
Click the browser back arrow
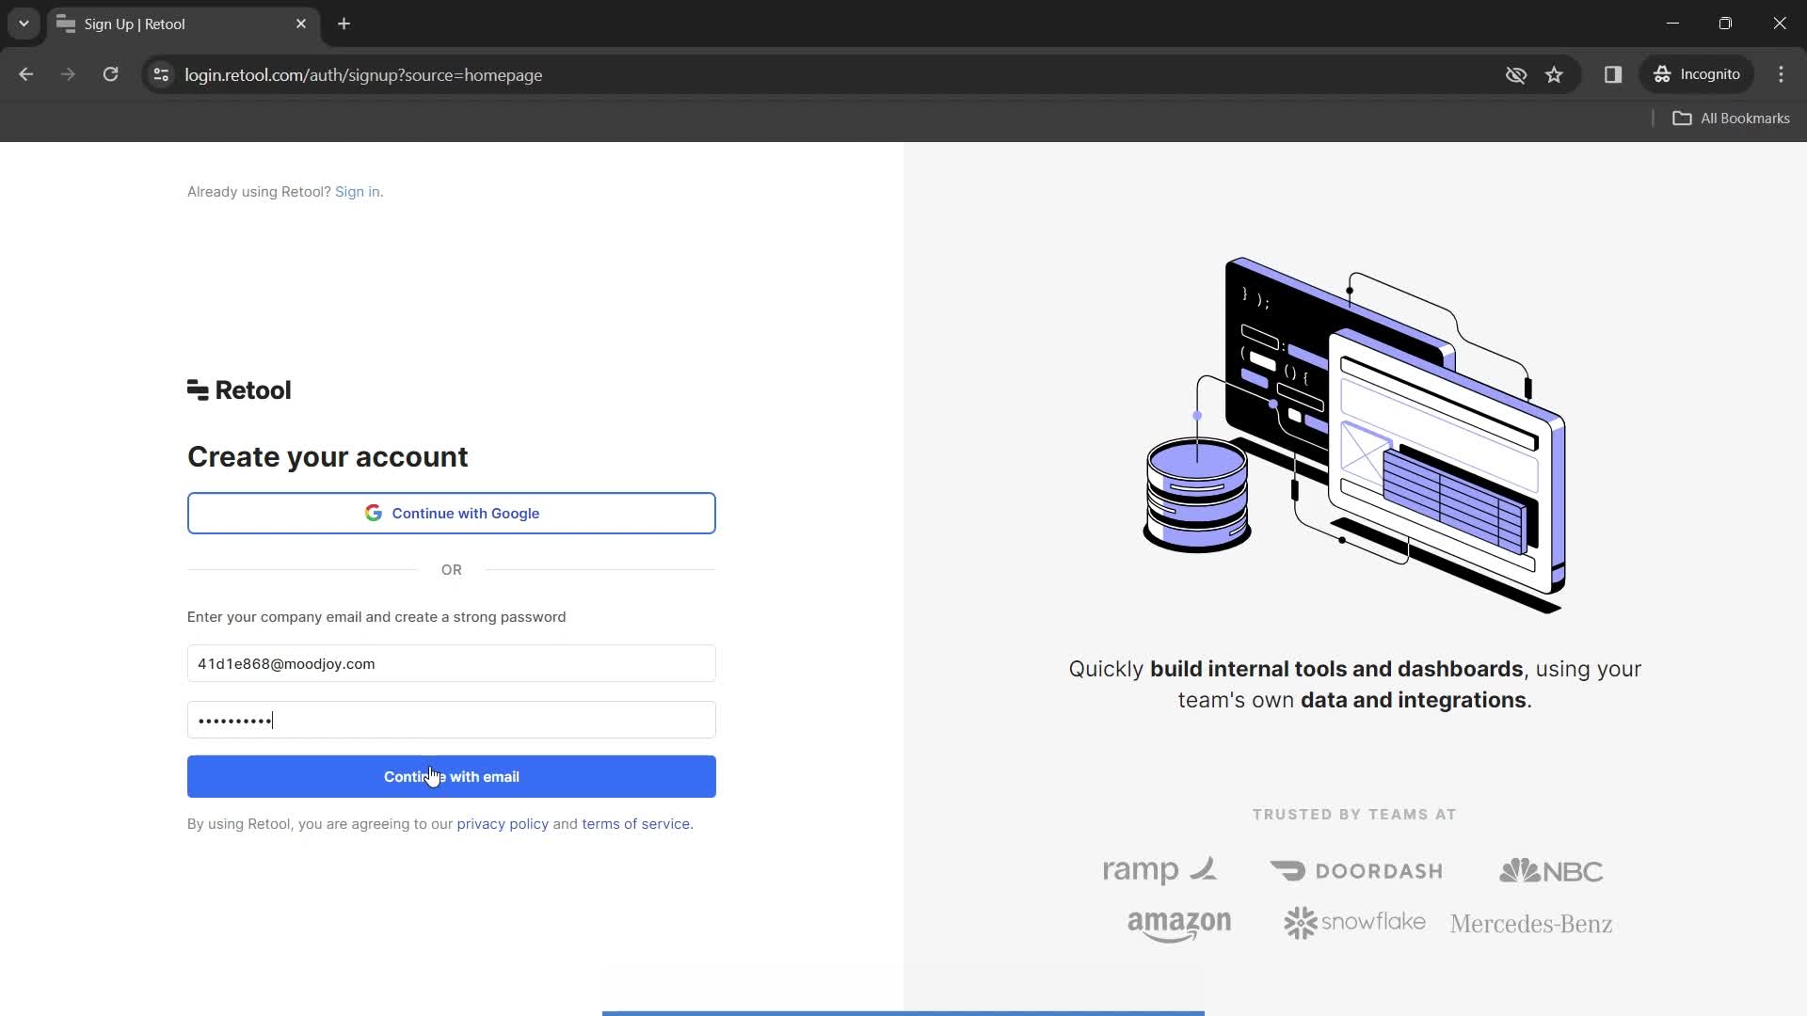pos(26,74)
